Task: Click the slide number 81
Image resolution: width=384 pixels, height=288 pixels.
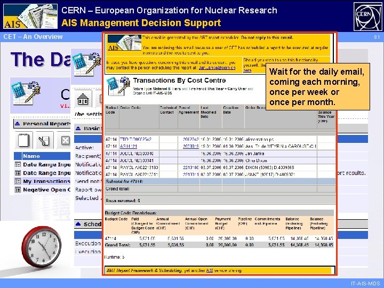Action: [377, 37]
